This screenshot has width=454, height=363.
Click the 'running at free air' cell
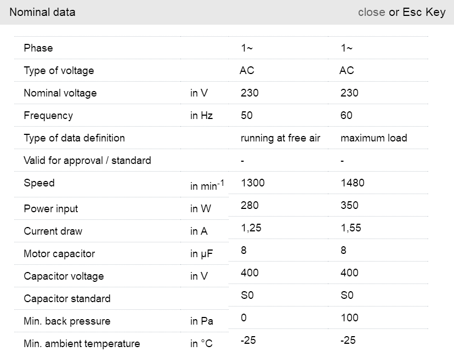click(x=280, y=138)
